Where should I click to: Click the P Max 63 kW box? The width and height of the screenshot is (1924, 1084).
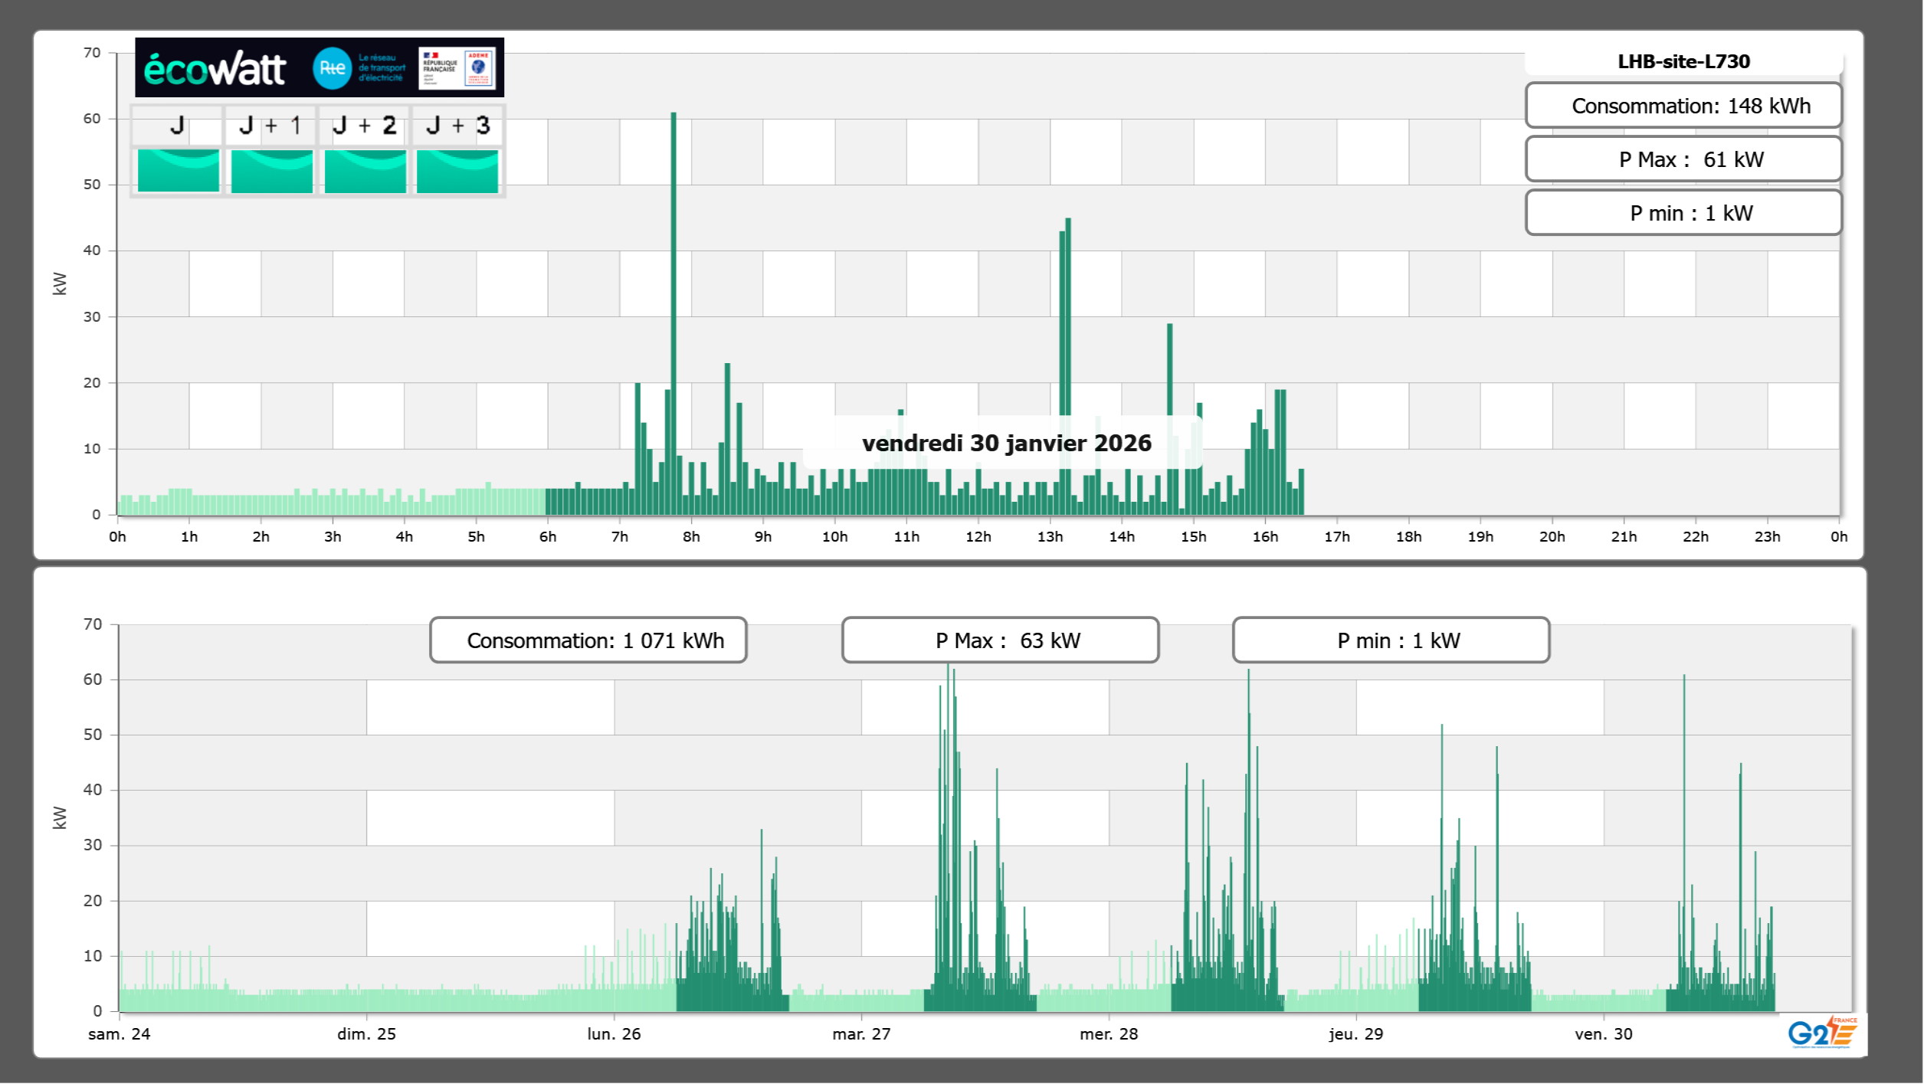click(1000, 640)
